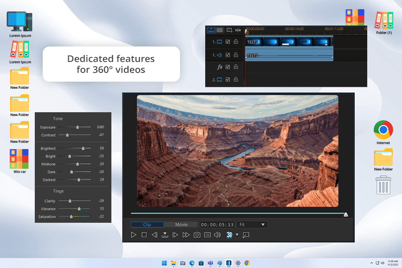Click the timeline view entire movie icon
This screenshot has width=402, height=268.
coord(211,30)
